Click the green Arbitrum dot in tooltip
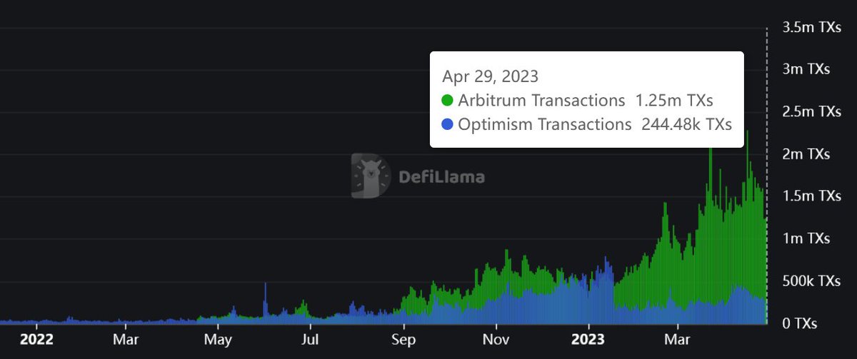 pyautogui.click(x=448, y=101)
